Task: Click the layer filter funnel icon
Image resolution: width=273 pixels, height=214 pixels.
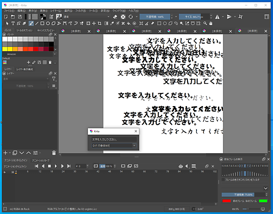Action: 53,79
